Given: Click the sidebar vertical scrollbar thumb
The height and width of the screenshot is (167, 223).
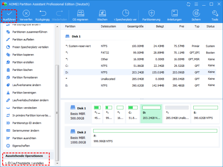Looking at the screenshot, I should (57, 113).
